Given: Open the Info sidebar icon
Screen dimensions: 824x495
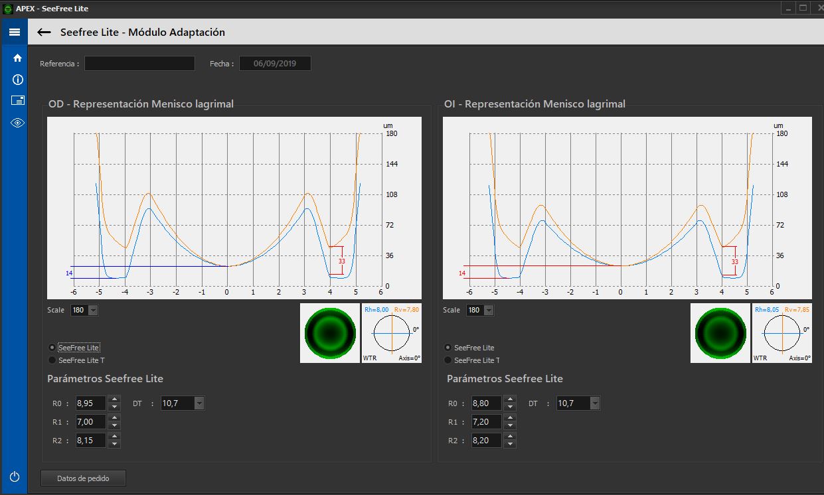Looking at the screenshot, I should (17, 80).
